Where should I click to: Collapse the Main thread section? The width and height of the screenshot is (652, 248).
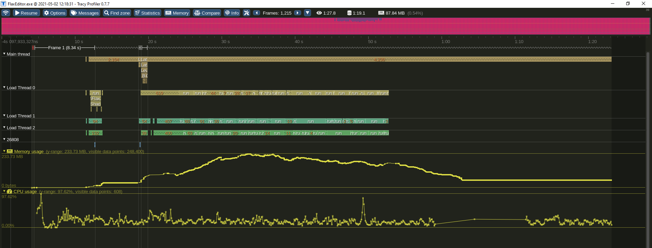point(4,54)
